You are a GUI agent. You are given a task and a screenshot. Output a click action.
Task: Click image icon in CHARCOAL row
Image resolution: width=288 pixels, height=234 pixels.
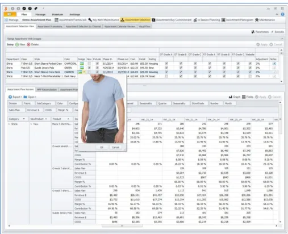tap(82, 64)
